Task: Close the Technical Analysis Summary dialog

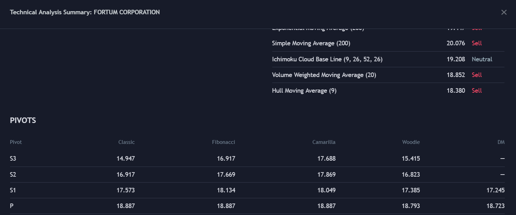Action: click(504, 12)
